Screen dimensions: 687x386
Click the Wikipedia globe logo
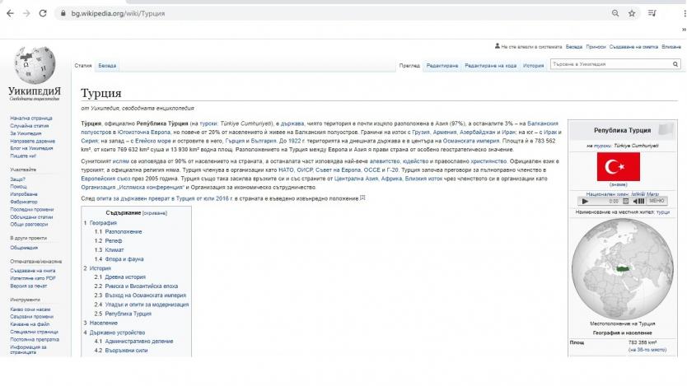[x=35, y=66]
